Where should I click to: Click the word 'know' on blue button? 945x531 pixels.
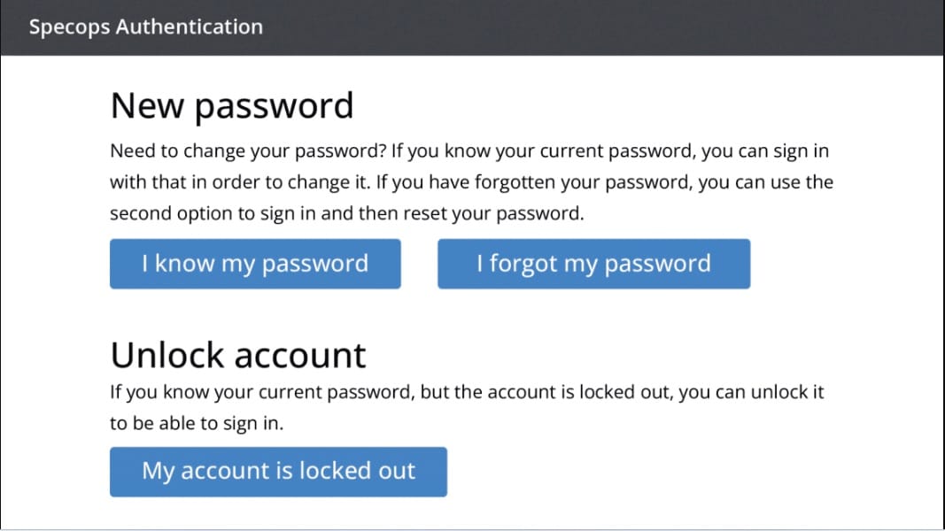coord(184,264)
